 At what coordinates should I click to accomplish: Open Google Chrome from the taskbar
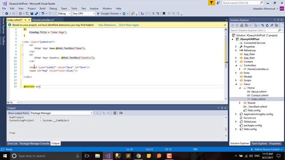tap(138, 156)
